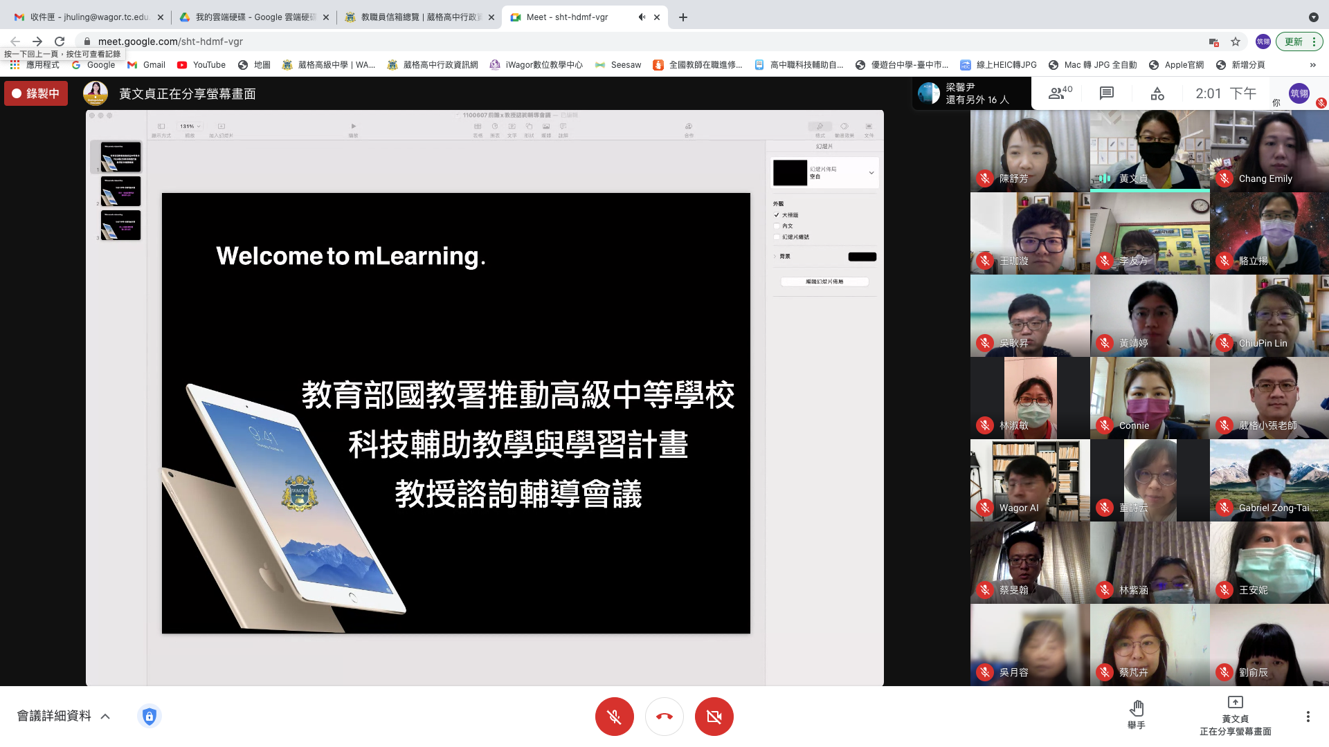Click the hang up call button

[664, 717]
